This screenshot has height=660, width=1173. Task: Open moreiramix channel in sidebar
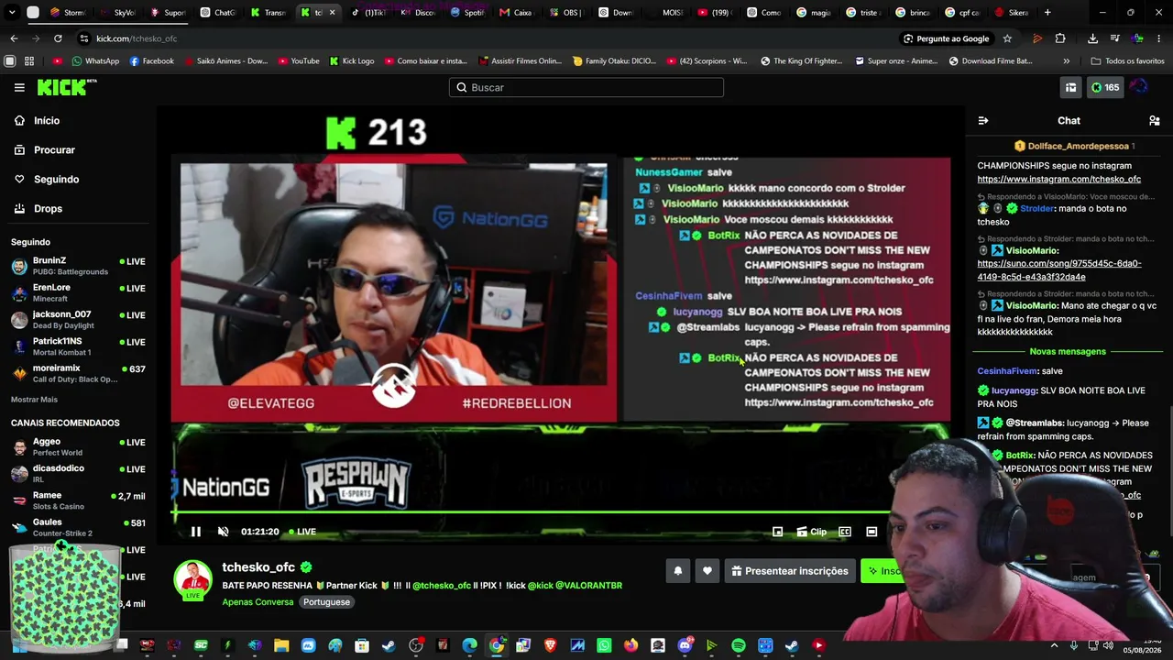click(x=78, y=373)
